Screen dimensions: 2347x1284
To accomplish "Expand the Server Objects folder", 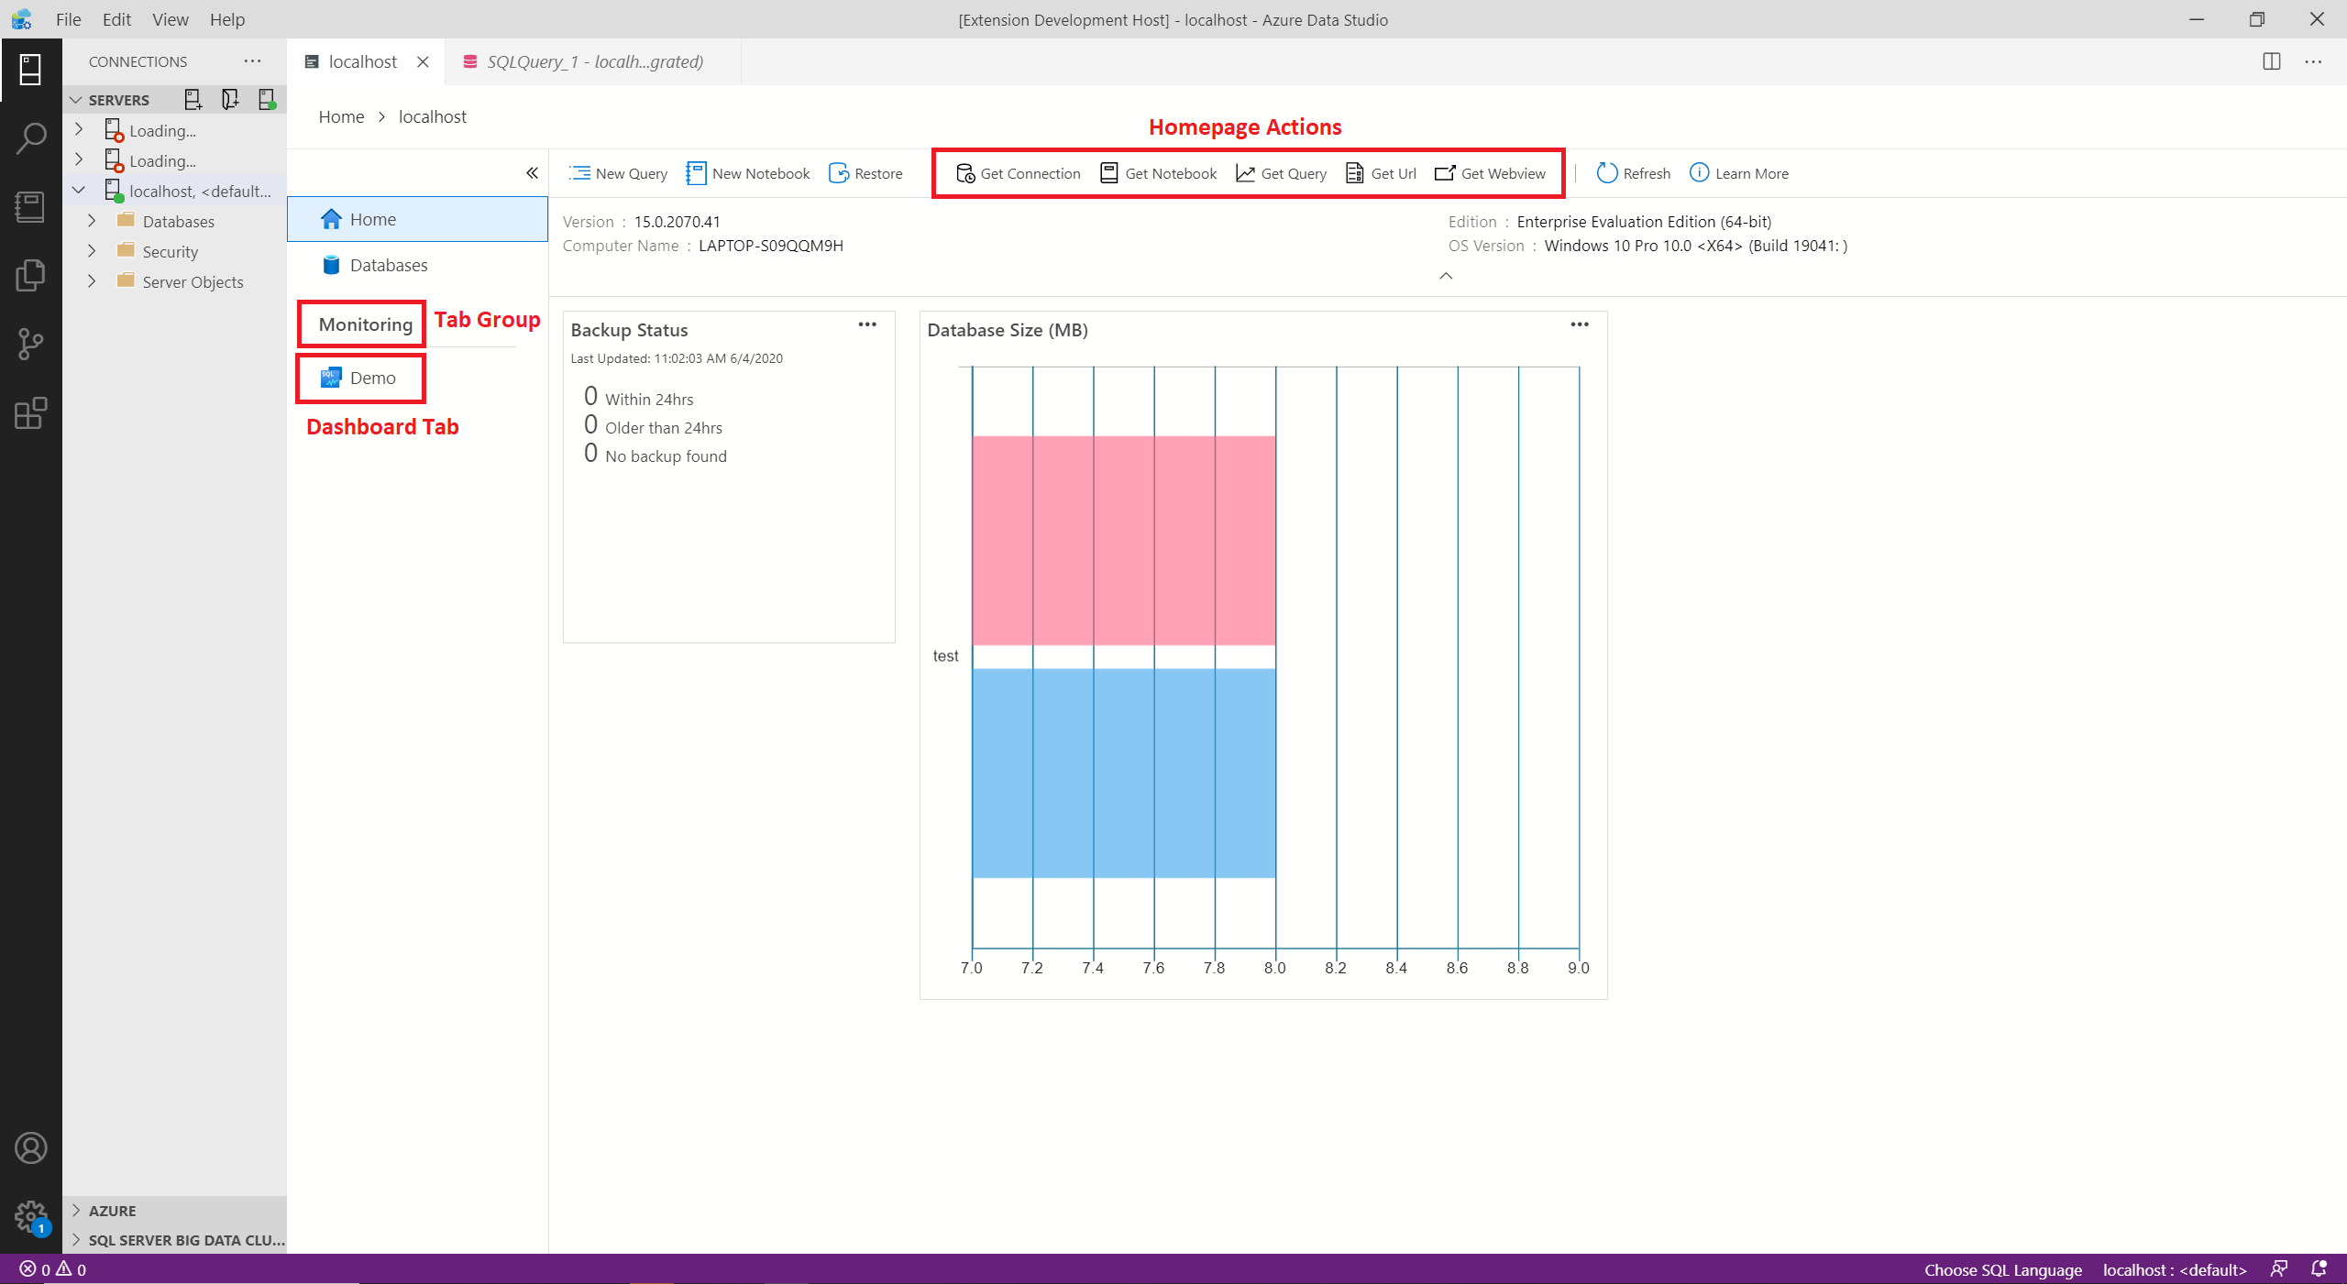I will [x=92, y=281].
